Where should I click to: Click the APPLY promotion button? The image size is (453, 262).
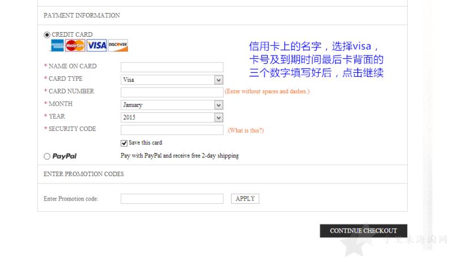tap(245, 199)
